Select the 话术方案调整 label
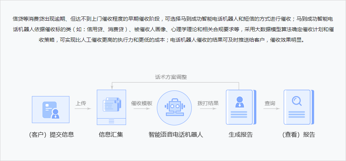Screen dimensions: 346x161 [171, 77]
